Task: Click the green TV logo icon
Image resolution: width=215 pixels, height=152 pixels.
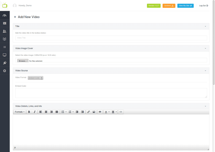Action: [5, 5]
